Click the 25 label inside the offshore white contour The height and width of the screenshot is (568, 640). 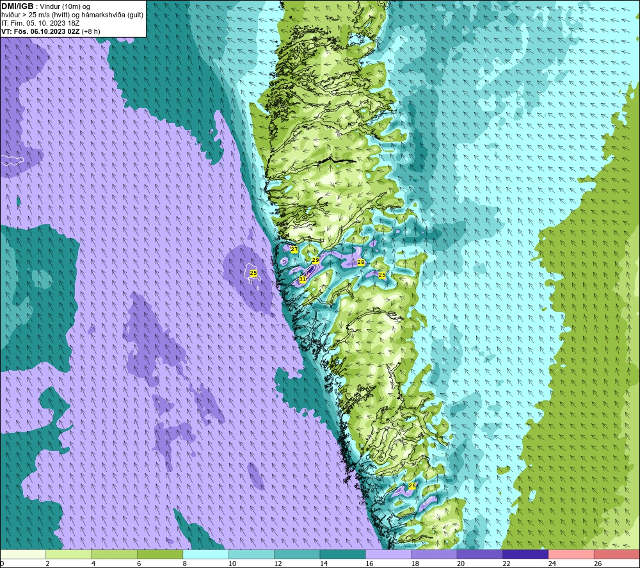tap(253, 273)
